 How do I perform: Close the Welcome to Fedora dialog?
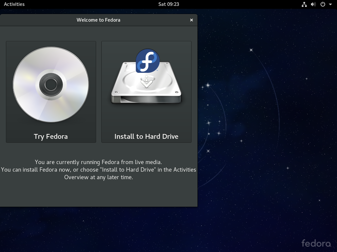[x=192, y=20]
